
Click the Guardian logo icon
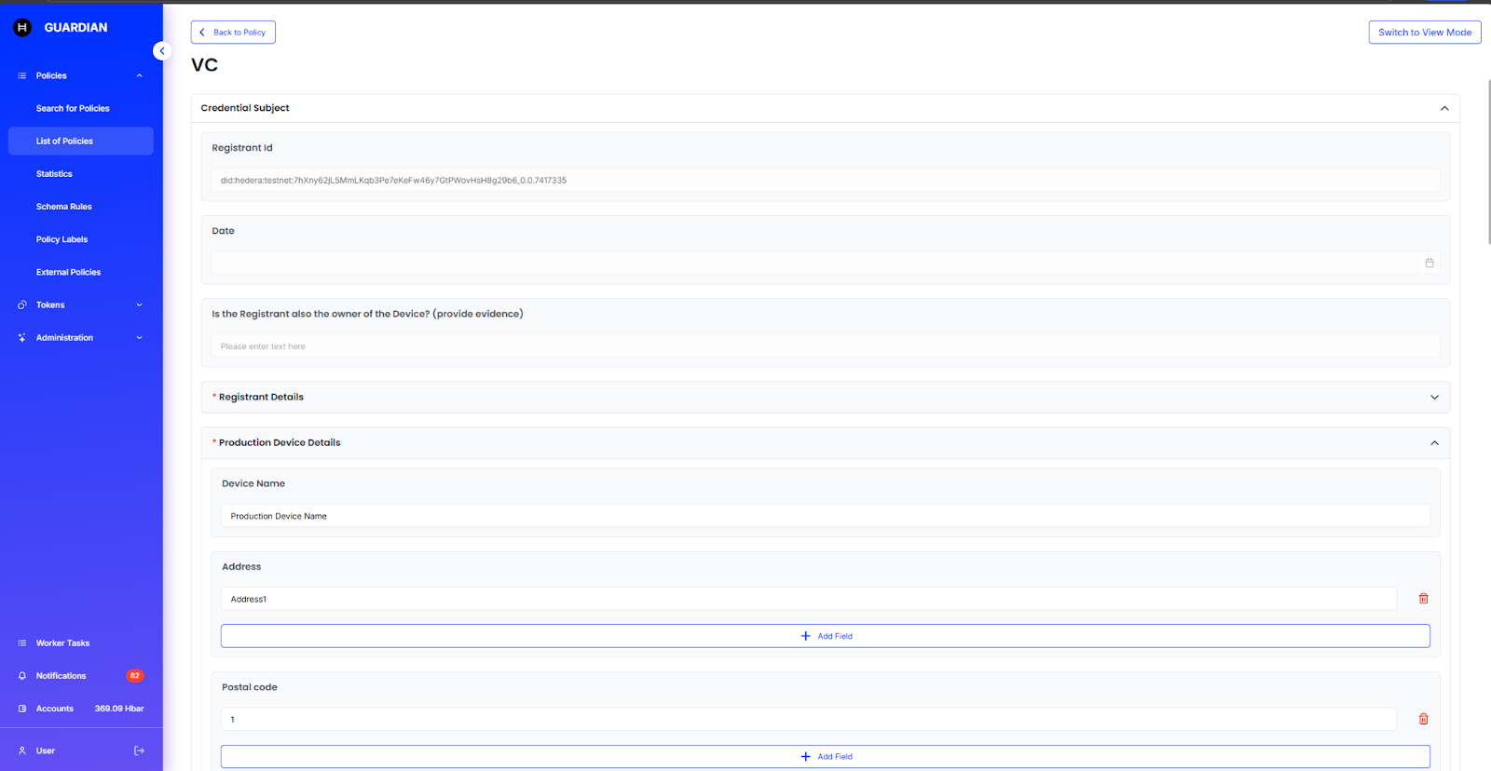(x=22, y=28)
